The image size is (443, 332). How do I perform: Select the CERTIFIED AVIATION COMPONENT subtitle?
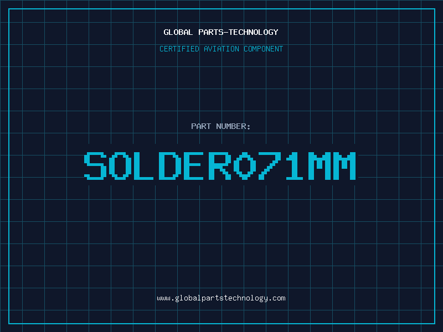click(x=221, y=49)
